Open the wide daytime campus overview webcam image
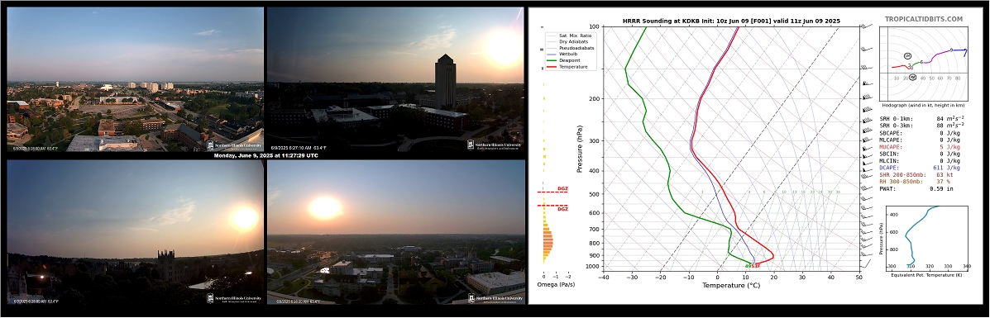The width and height of the screenshot is (990, 318). (135, 79)
